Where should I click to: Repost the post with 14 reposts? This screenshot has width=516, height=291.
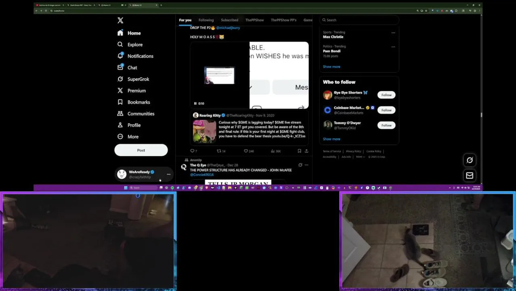(x=221, y=151)
